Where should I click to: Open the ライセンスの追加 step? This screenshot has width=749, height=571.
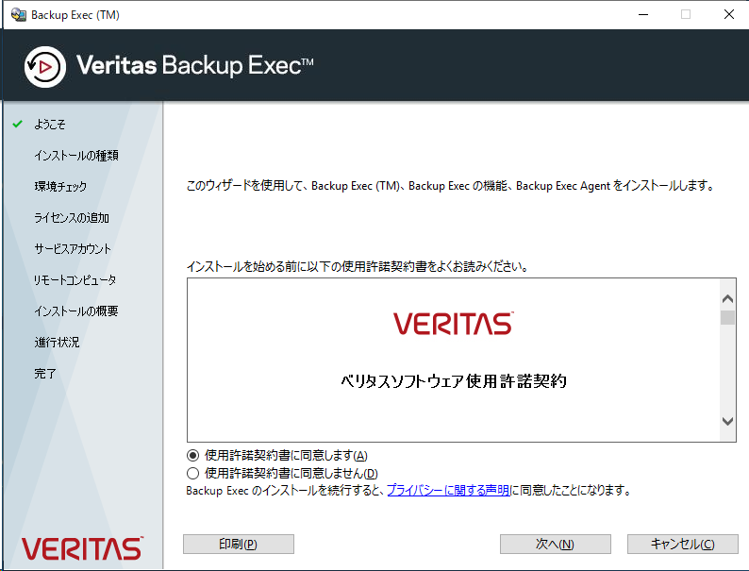(x=72, y=218)
